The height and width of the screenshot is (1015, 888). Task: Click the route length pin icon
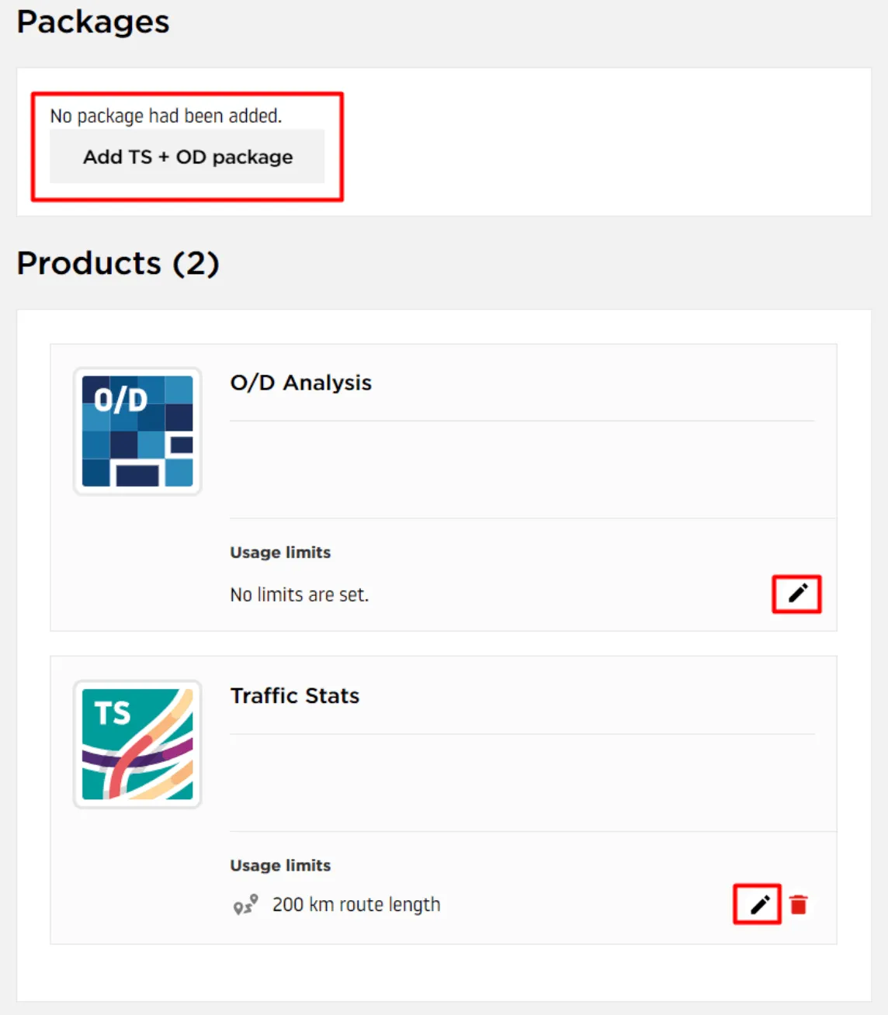pyautogui.click(x=245, y=905)
